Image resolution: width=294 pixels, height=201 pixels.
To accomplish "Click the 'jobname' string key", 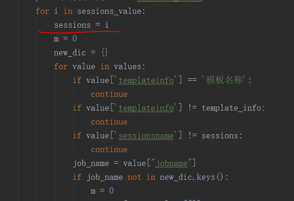I will pos(172,164).
